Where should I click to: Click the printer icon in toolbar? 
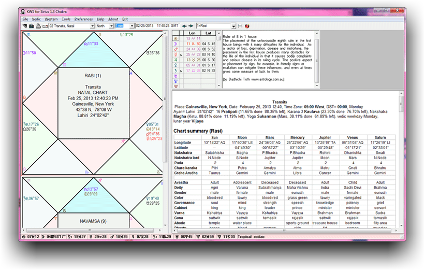(38, 25)
